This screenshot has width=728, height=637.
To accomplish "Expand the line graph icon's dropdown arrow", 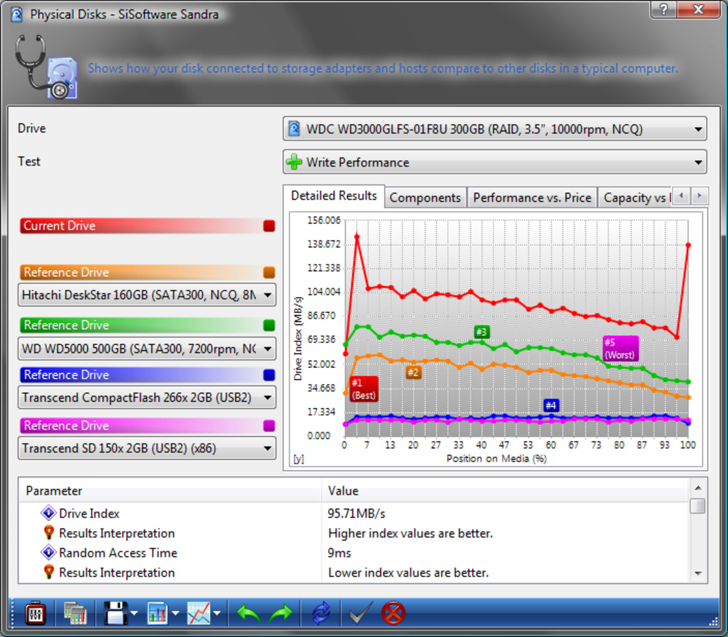I will [x=217, y=614].
